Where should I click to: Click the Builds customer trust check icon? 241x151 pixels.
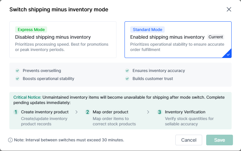click(x=127, y=79)
